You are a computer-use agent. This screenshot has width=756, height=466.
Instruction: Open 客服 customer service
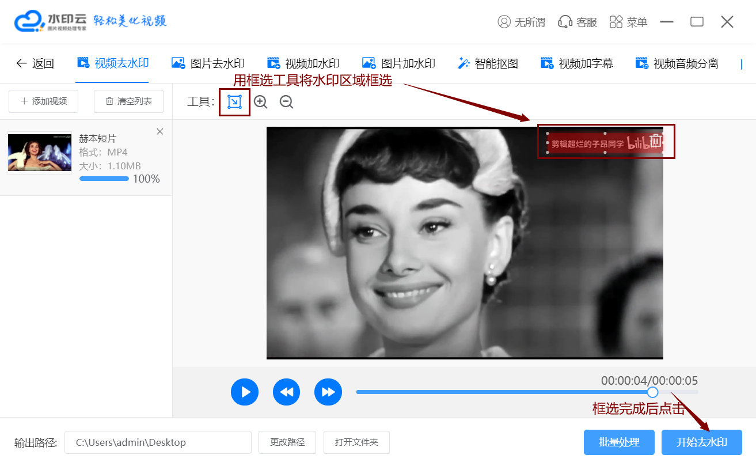tap(578, 22)
